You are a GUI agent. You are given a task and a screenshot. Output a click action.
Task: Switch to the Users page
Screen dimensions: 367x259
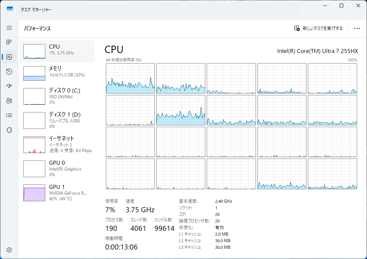9,101
